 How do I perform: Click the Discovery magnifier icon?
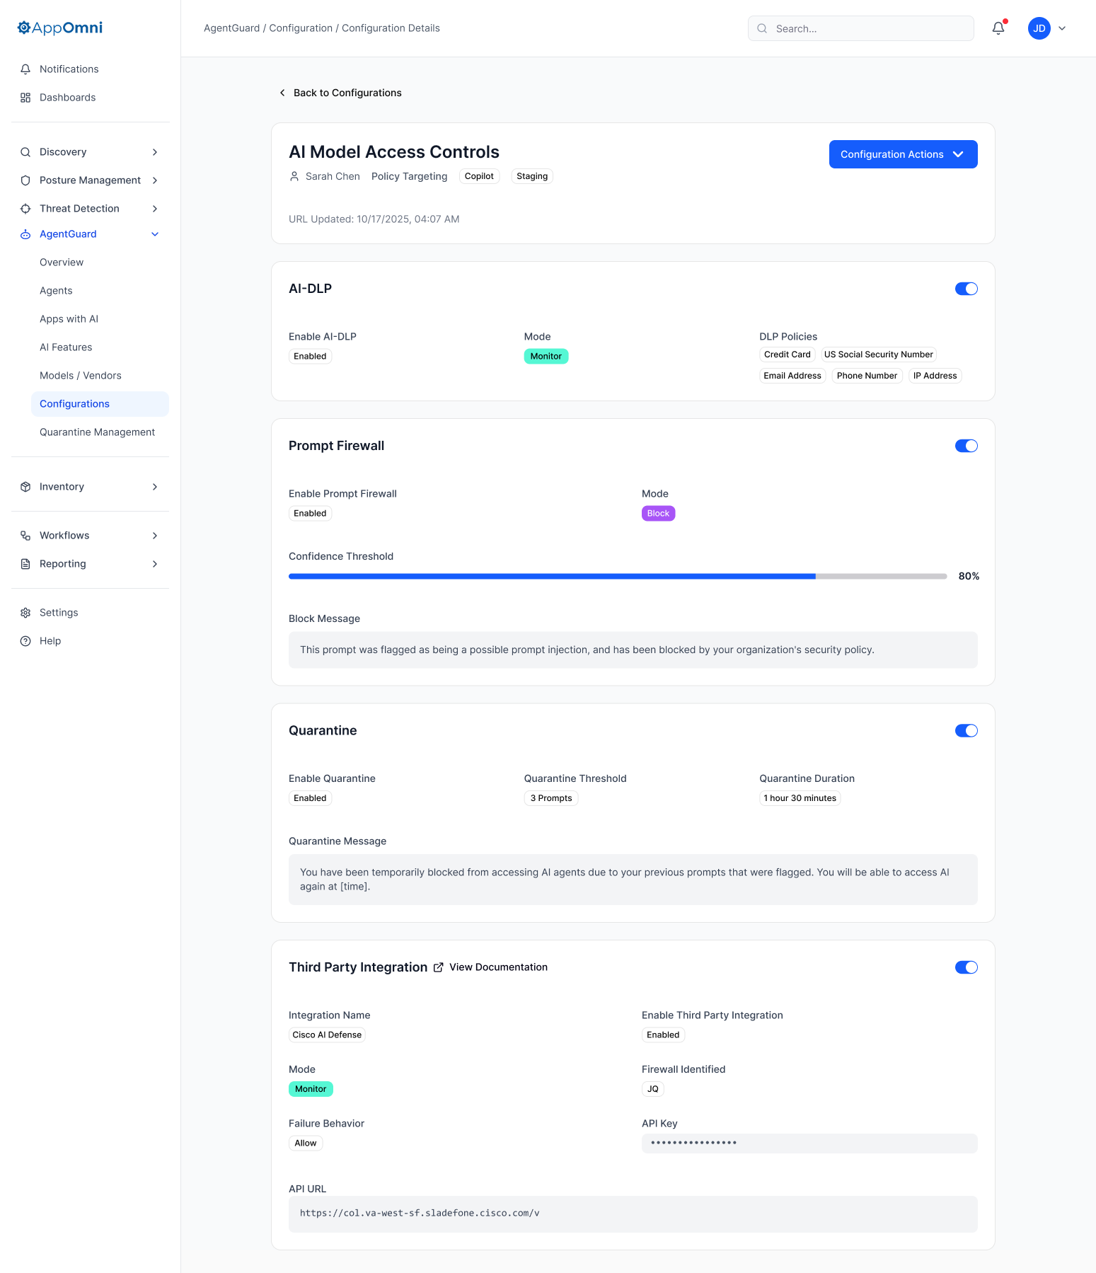point(25,151)
